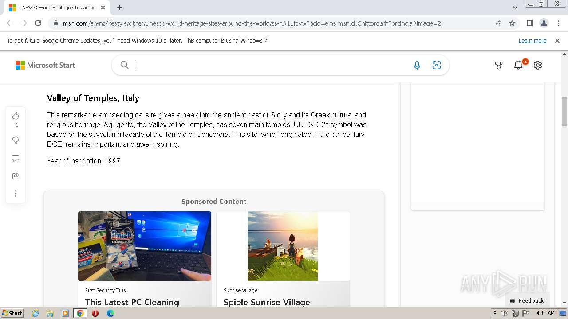Click the scrollbar down arrow

[564, 303]
